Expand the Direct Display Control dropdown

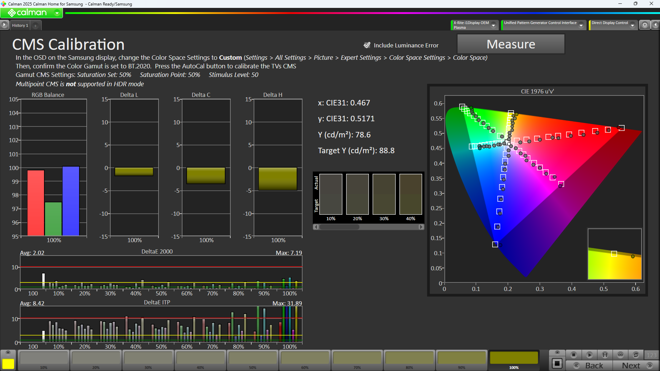pyautogui.click(x=632, y=25)
